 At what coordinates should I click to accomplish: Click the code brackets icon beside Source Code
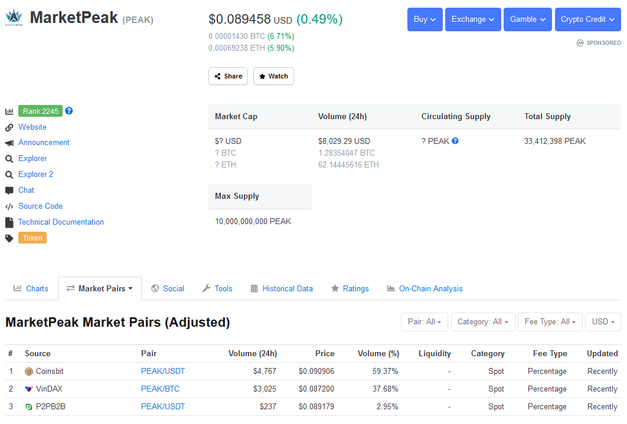[x=9, y=206]
